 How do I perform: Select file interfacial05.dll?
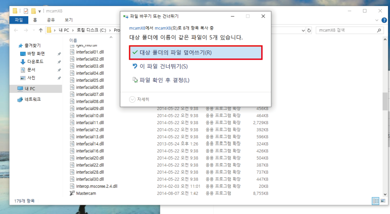point(90,80)
